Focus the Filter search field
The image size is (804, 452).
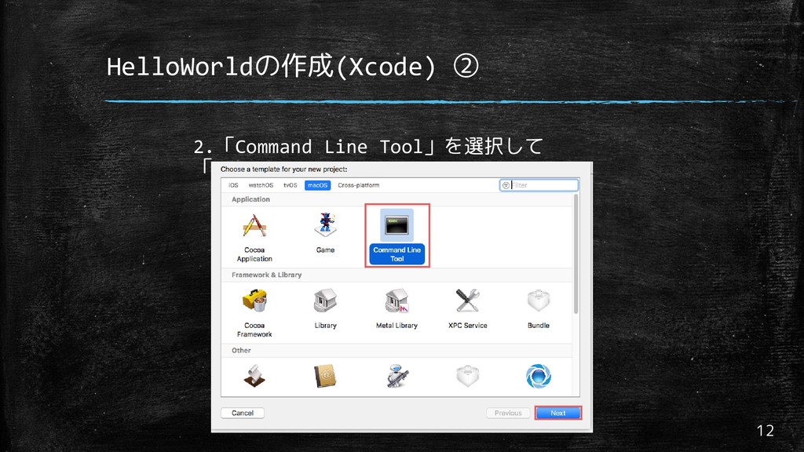539,185
